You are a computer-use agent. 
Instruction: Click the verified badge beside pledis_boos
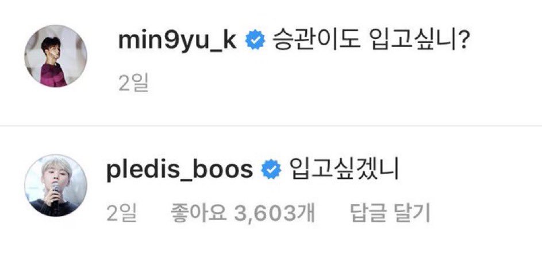271,170
